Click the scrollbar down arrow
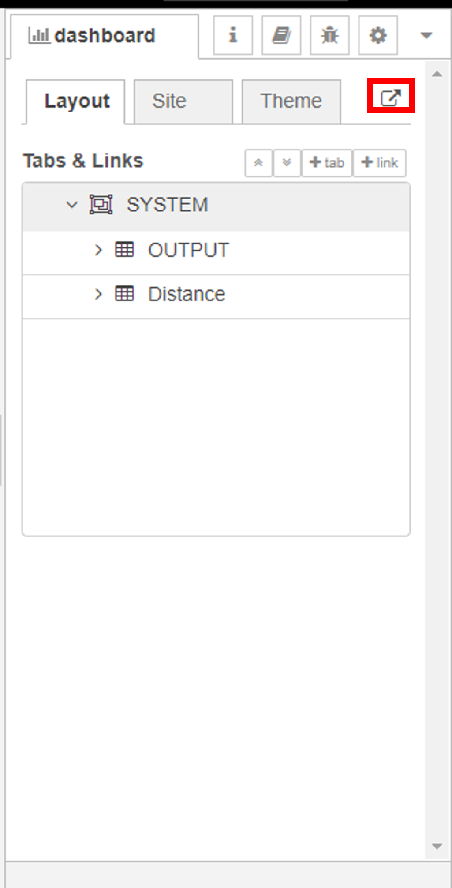This screenshot has height=888, width=452. pos(437,847)
